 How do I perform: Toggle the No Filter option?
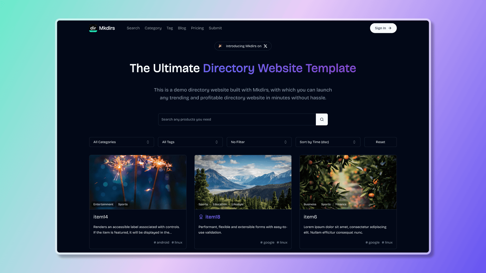(259, 142)
